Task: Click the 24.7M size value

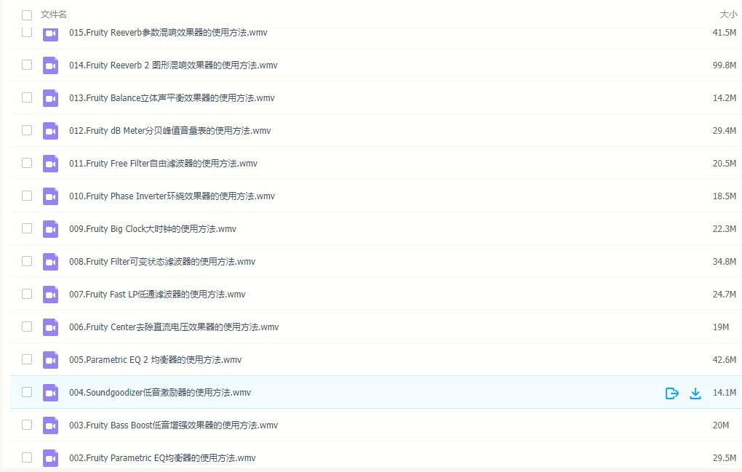Action: (725, 294)
